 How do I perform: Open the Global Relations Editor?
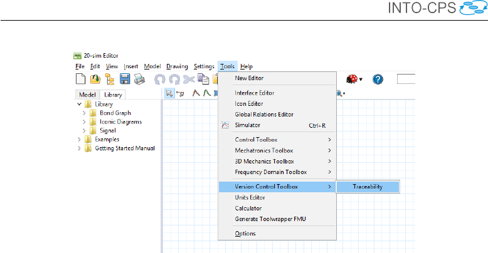point(277,115)
